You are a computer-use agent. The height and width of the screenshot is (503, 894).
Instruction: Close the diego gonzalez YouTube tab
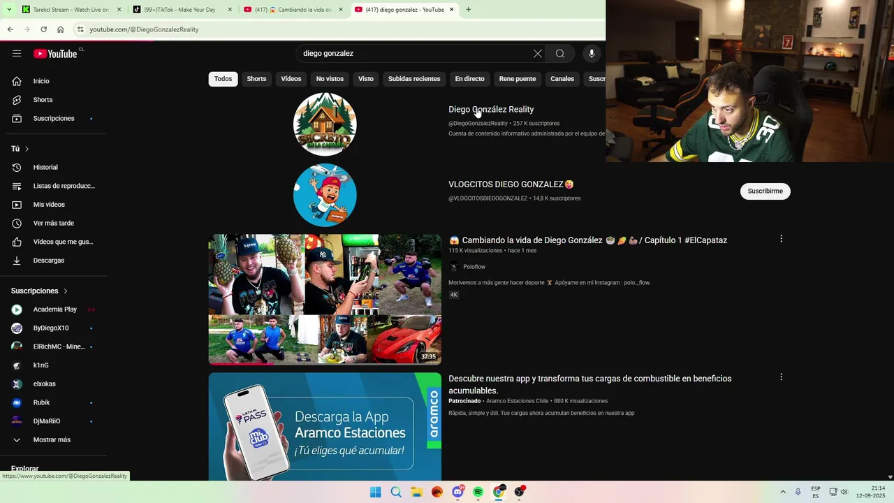452,10
